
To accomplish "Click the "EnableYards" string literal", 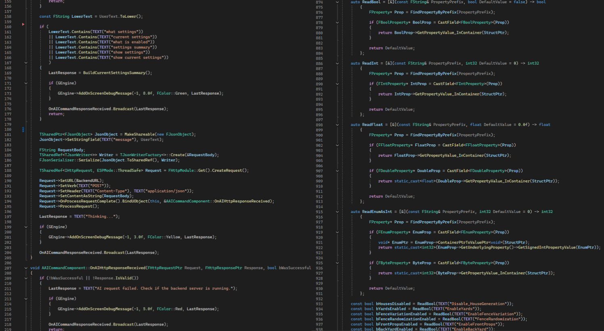I will (x=461, y=309).
